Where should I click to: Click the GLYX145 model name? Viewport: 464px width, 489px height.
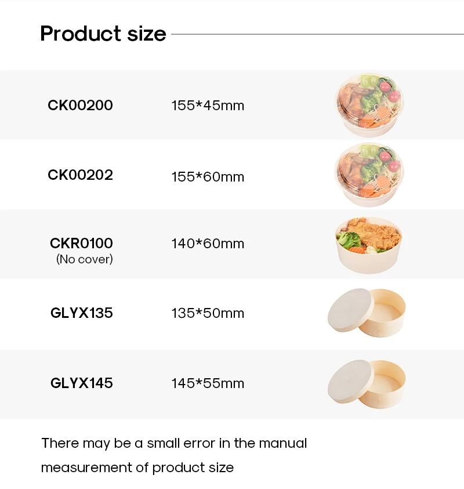pos(81,383)
